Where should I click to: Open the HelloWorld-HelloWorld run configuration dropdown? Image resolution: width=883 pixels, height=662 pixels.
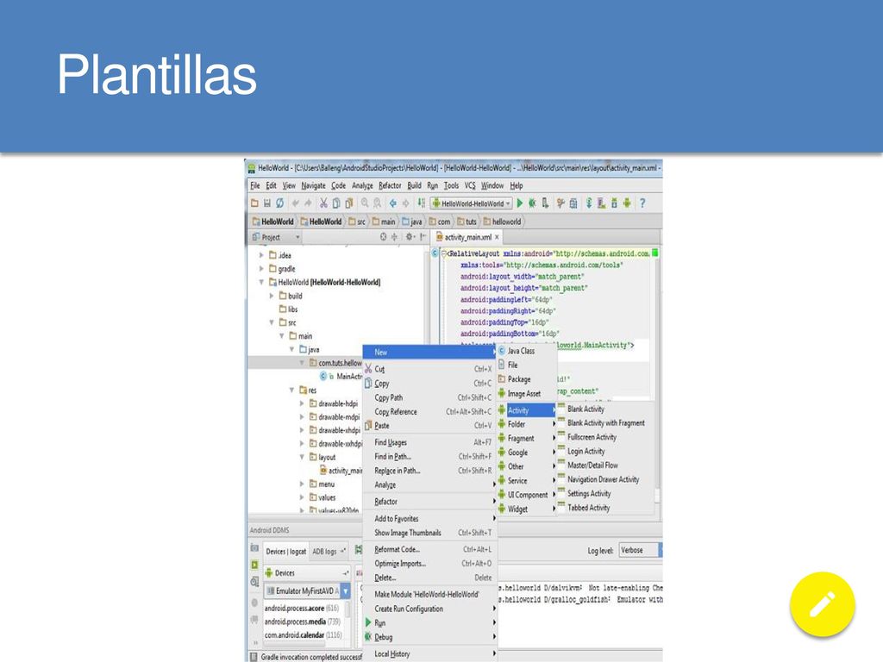point(472,203)
